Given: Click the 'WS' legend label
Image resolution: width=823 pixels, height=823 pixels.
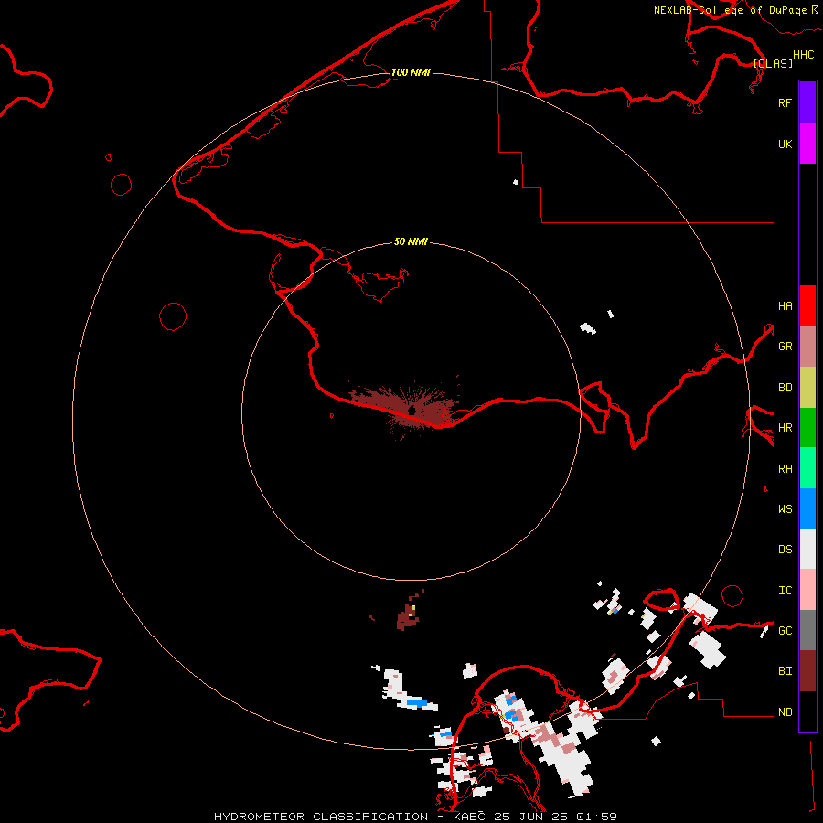Looking at the screenshot, I should point(786,508).
